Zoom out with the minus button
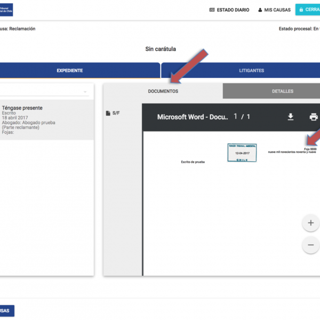The width and height of the screenshot is (320, 320). [x=310, y=245]
